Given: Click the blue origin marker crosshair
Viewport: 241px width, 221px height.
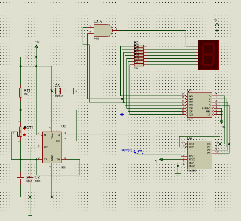Looking at the screenshot, I should click(x=122, y=114).
